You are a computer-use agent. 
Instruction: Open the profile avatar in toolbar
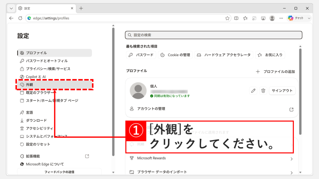272,18
